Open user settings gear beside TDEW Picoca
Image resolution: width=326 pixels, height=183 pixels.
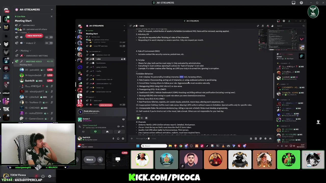pos(50,176)
